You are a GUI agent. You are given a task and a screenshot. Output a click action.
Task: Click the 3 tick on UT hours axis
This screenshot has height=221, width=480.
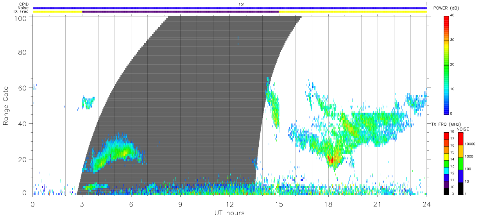(82, 204)
